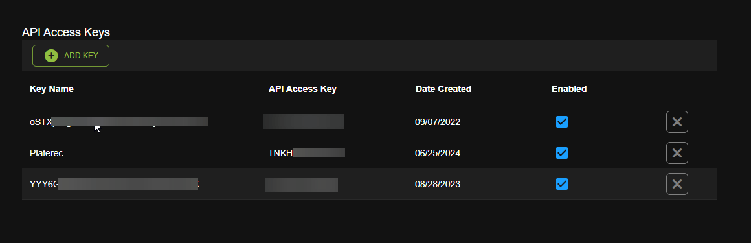Image resolution: width=751 pixels, height=243 pixels.
Task: Click the date 09/07/2022
Action: point(437,122)
